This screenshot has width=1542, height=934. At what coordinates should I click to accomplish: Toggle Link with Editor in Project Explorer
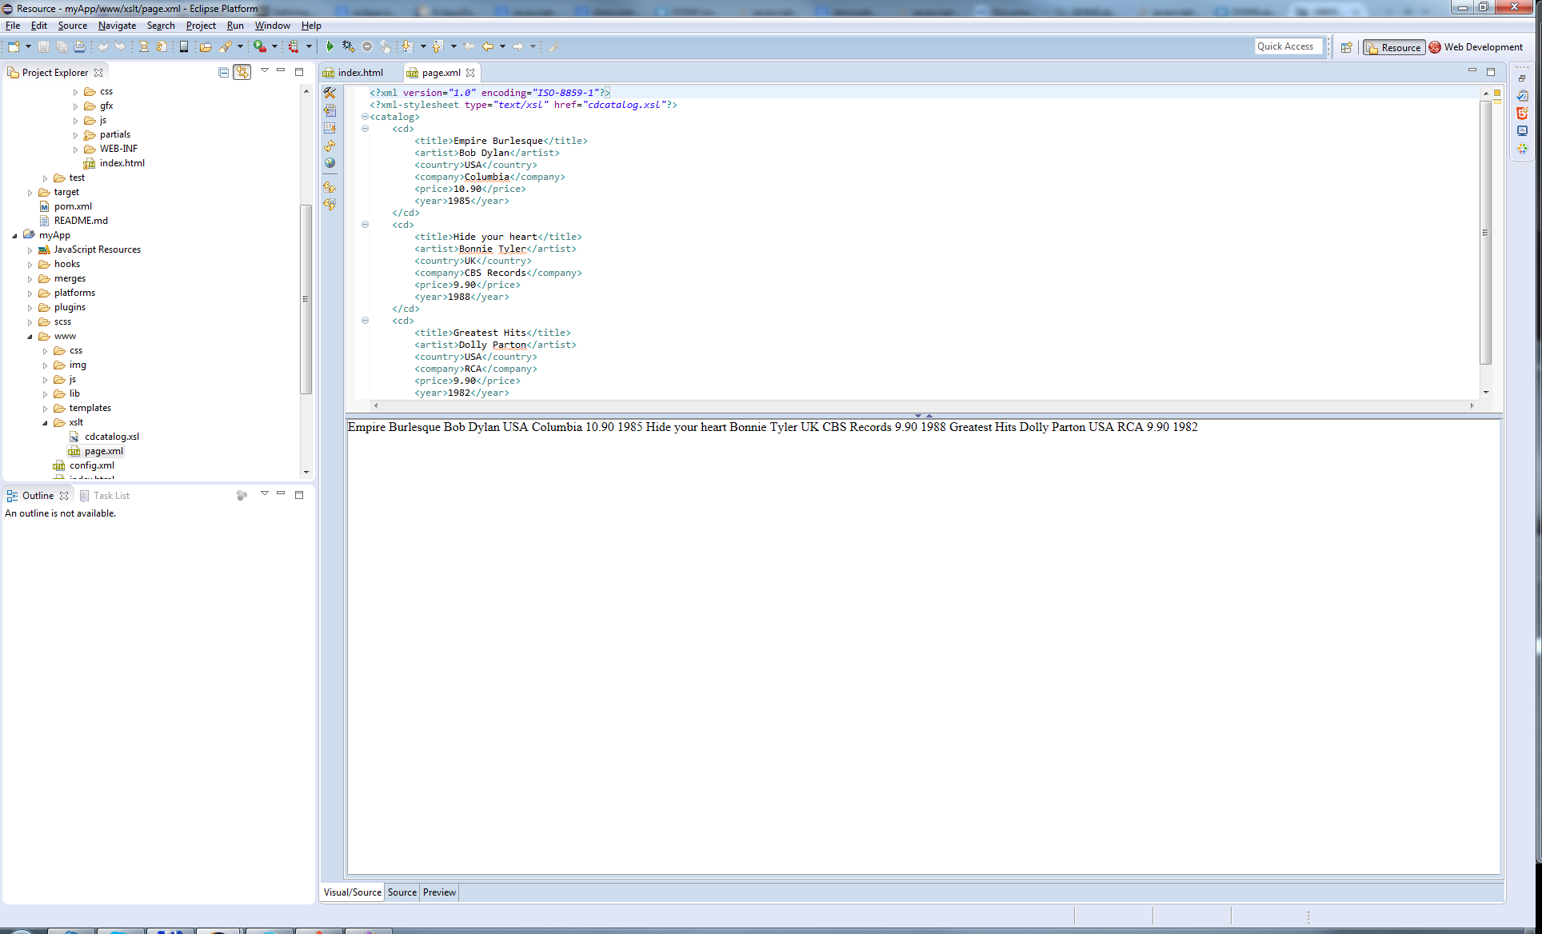tap(242, 72)
